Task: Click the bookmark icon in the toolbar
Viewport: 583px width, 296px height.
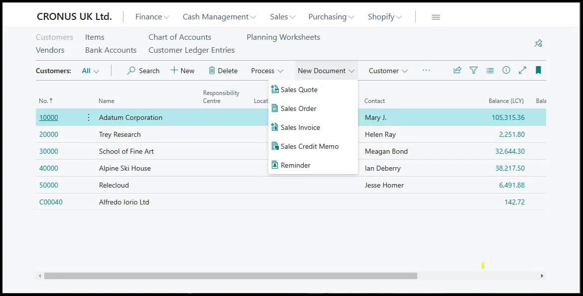Action: (x=538, y=70)
